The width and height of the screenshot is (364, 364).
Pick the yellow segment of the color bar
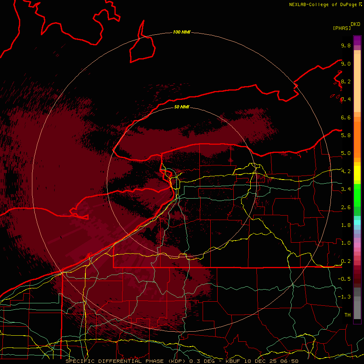[x=357, y=173]
